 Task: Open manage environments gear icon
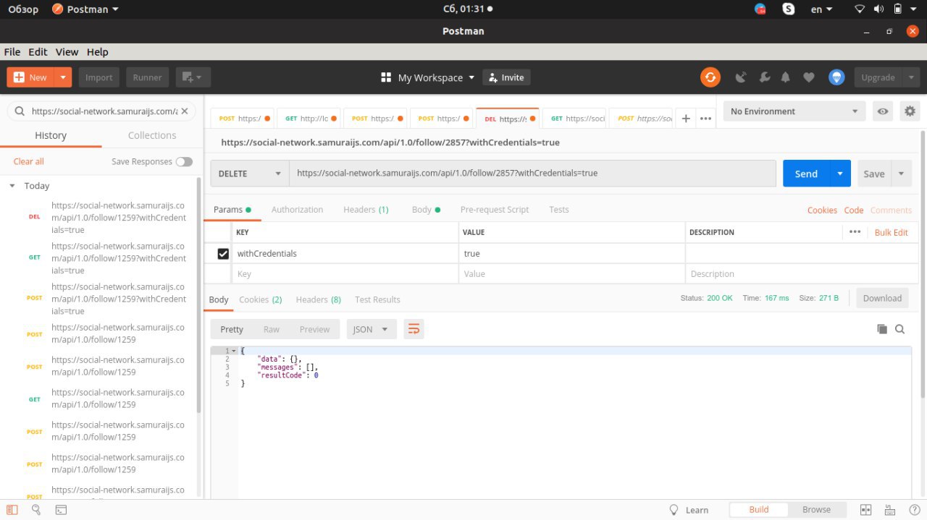(x=910, y=111)
